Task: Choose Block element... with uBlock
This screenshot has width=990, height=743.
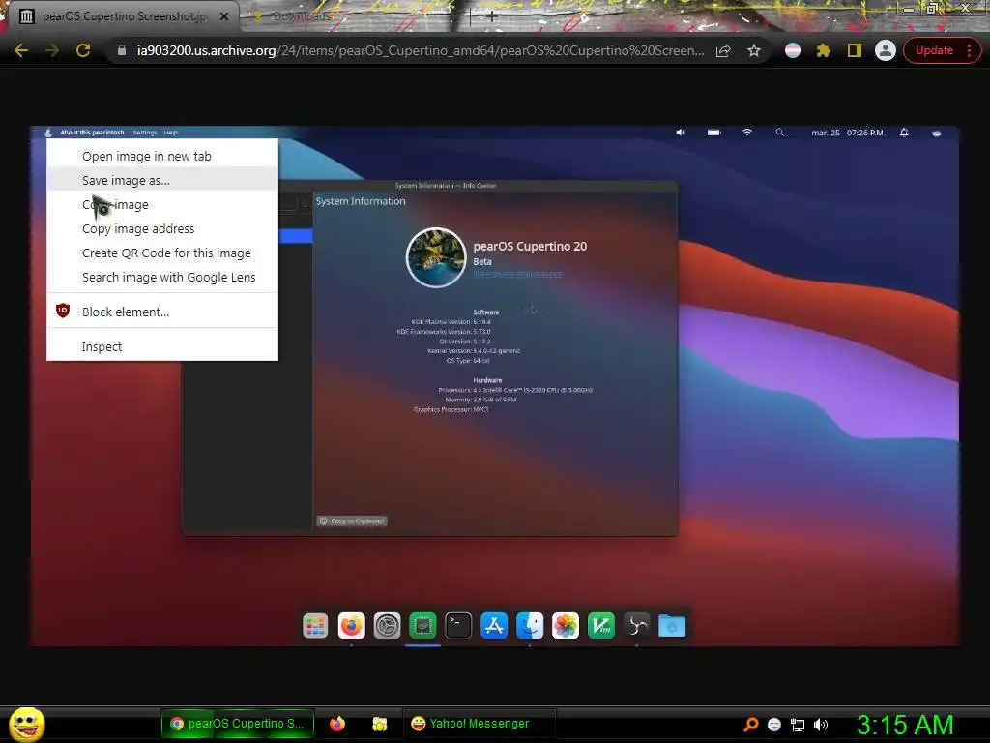Action: [162, 312]
